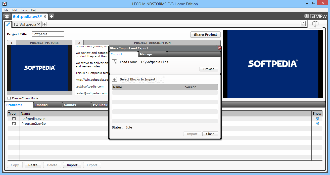Expand the help book dropdown

click(x=315, y=24)
